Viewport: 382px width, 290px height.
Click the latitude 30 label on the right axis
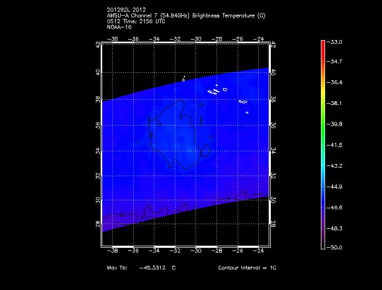(x=273, y=200)
